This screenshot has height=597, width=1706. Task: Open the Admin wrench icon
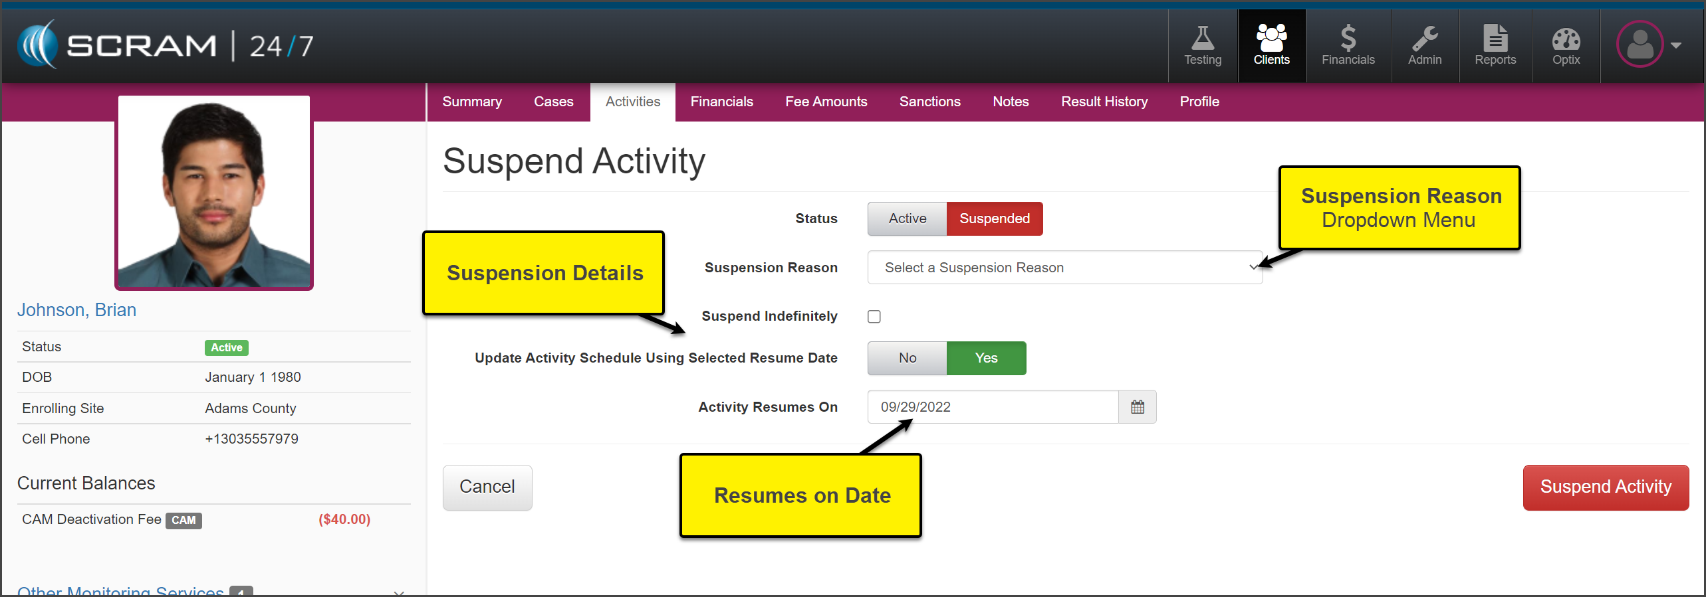click(x=1424, y=39)
